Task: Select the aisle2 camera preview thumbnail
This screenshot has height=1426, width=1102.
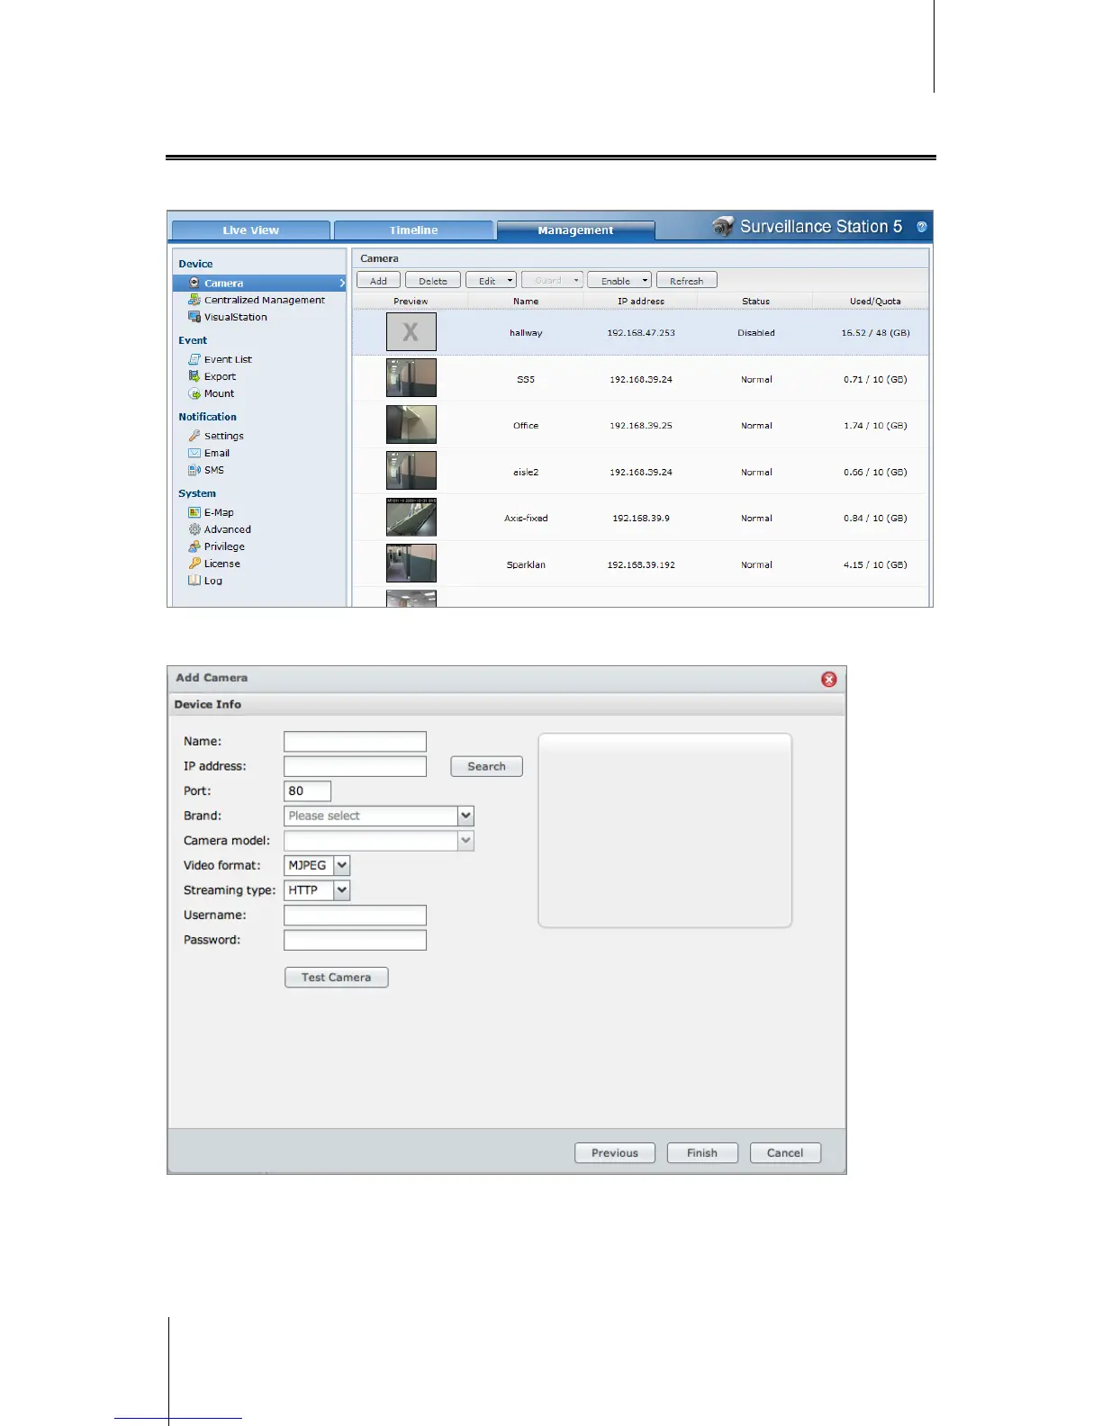Action: click(411, 471)
